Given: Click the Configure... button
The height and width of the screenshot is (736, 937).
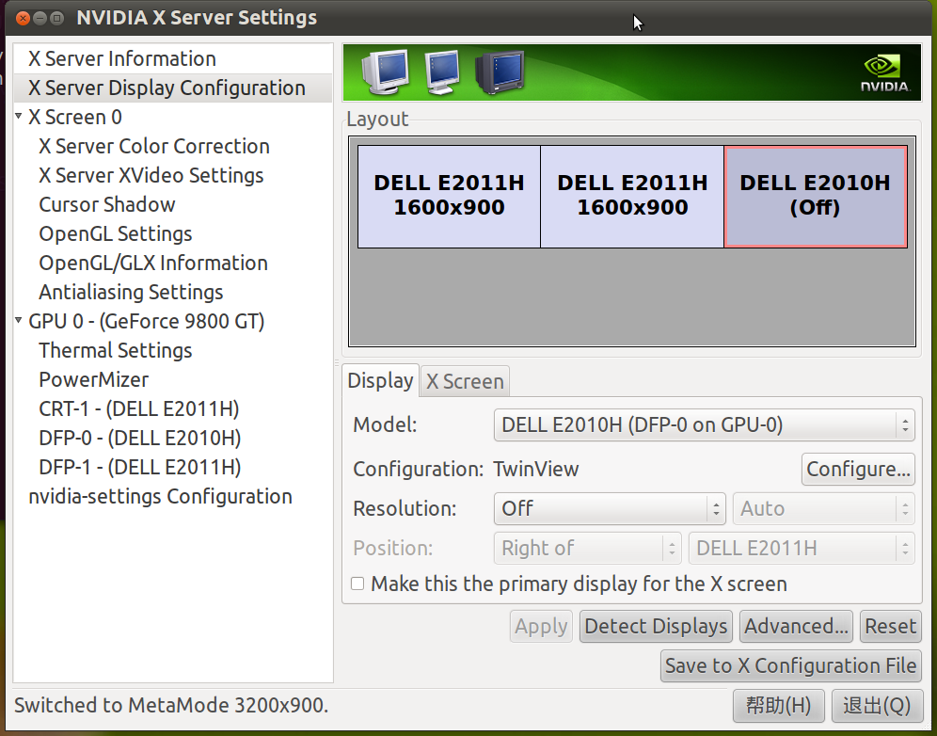Looking at the screenshot, I should 858,470.
